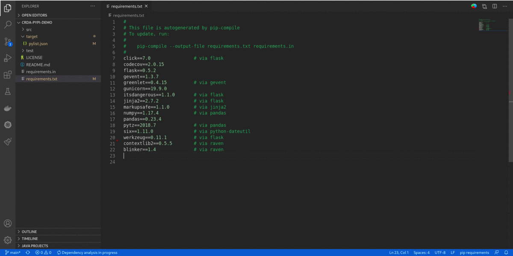Viewport: 513px width, 256px height.
Task: Click the pip-compile --output-file comment line
Action: tap(209, 46)
